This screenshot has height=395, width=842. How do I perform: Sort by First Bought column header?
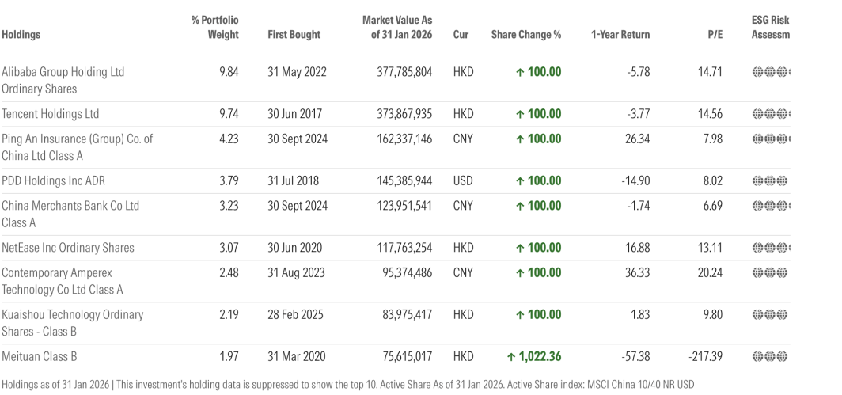coord(294,35)
